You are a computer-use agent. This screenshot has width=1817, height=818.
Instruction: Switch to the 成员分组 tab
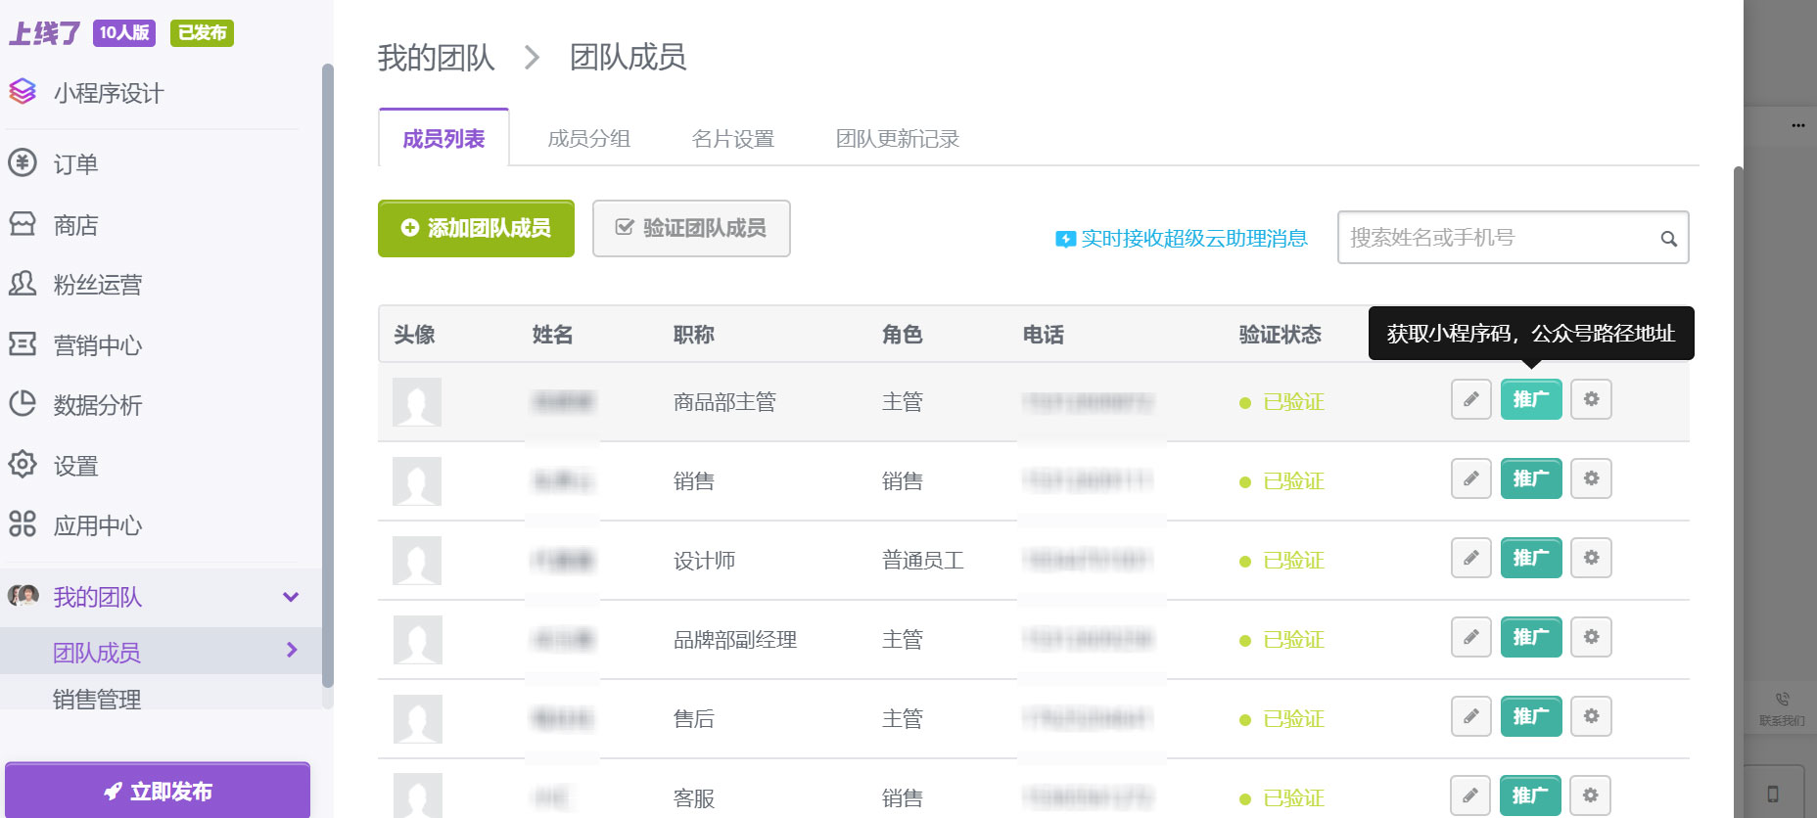click(x=588, y=139)
